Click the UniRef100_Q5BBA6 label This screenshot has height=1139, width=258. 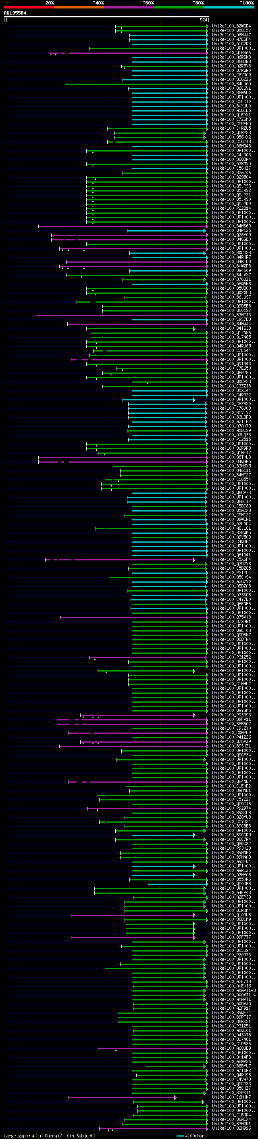coord(231,53)
